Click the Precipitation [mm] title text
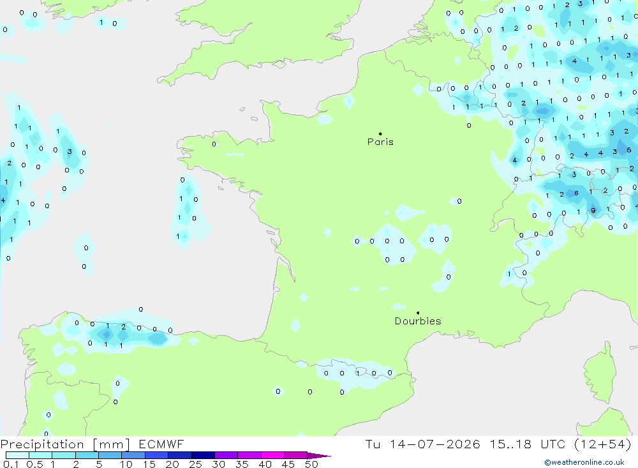 [x=65, y=444]
